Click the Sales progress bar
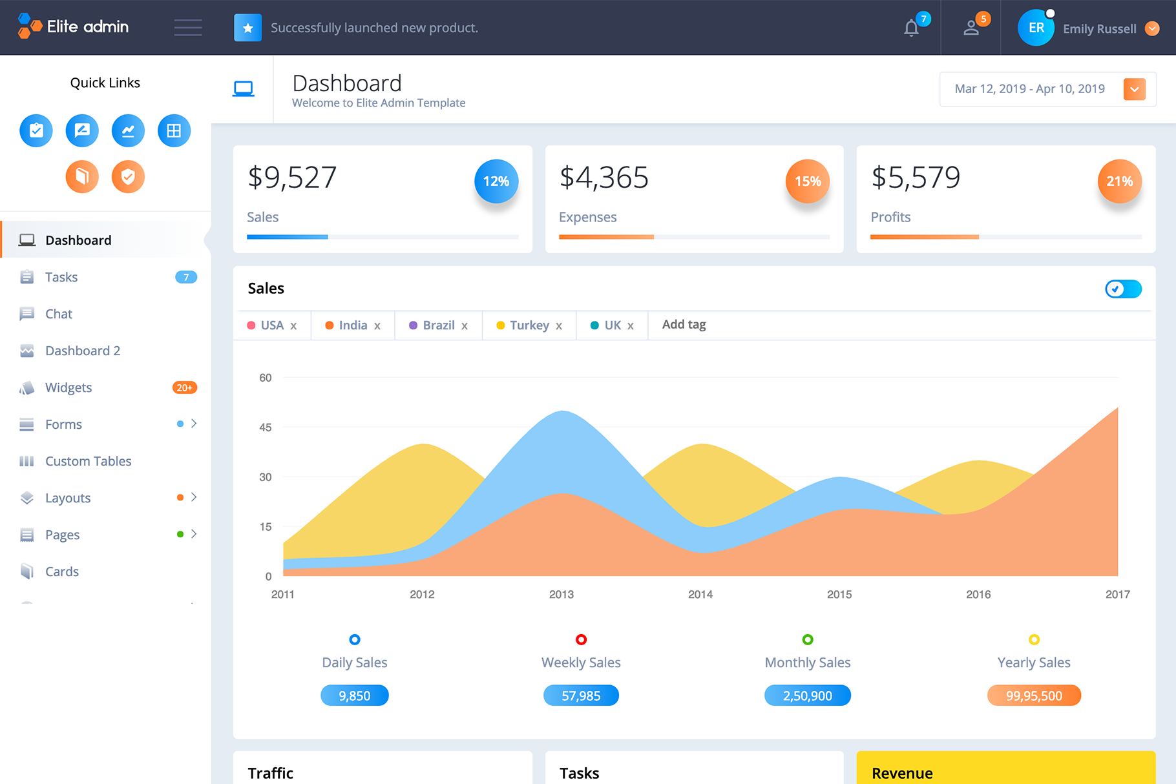The image size is (1176, 784). [x=383, y=237]
